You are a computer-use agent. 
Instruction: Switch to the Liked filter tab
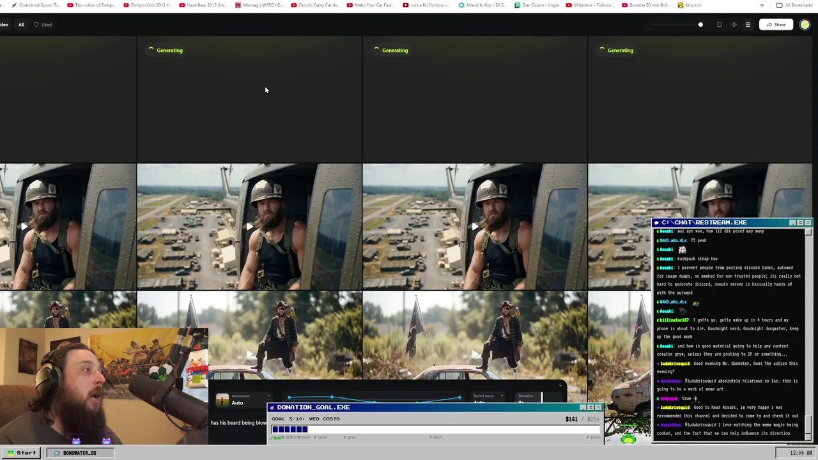pos(43,25)
